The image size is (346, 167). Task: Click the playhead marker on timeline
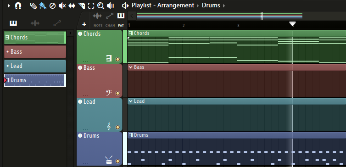292,24
